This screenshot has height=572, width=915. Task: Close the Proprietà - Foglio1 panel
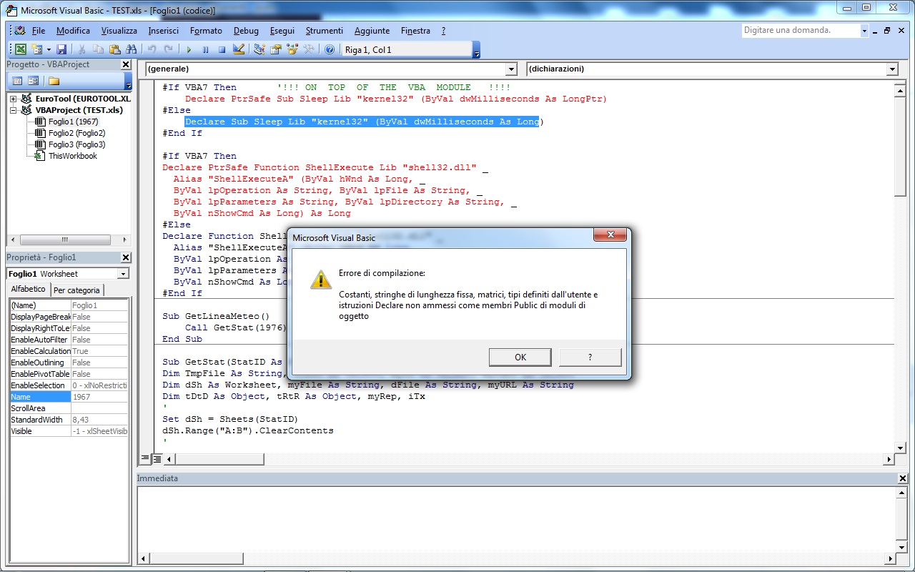pyautogui.click(x=126, y=257)
